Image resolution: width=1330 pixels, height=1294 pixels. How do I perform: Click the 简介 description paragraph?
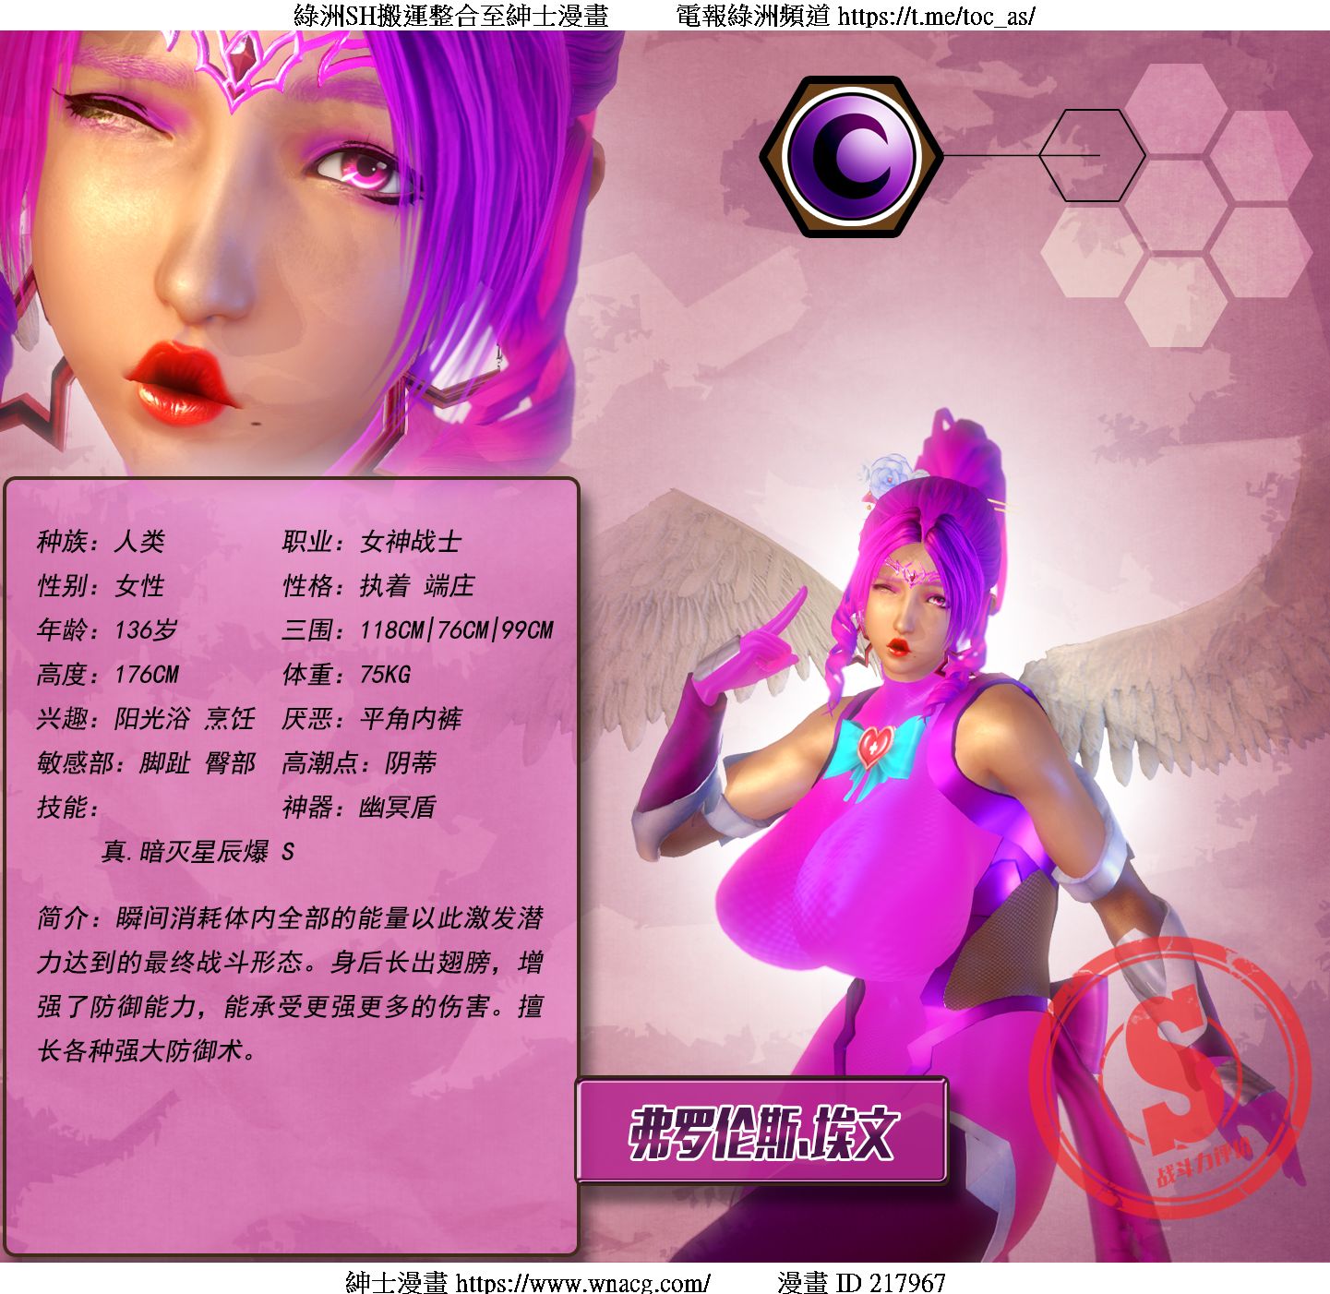291,984
